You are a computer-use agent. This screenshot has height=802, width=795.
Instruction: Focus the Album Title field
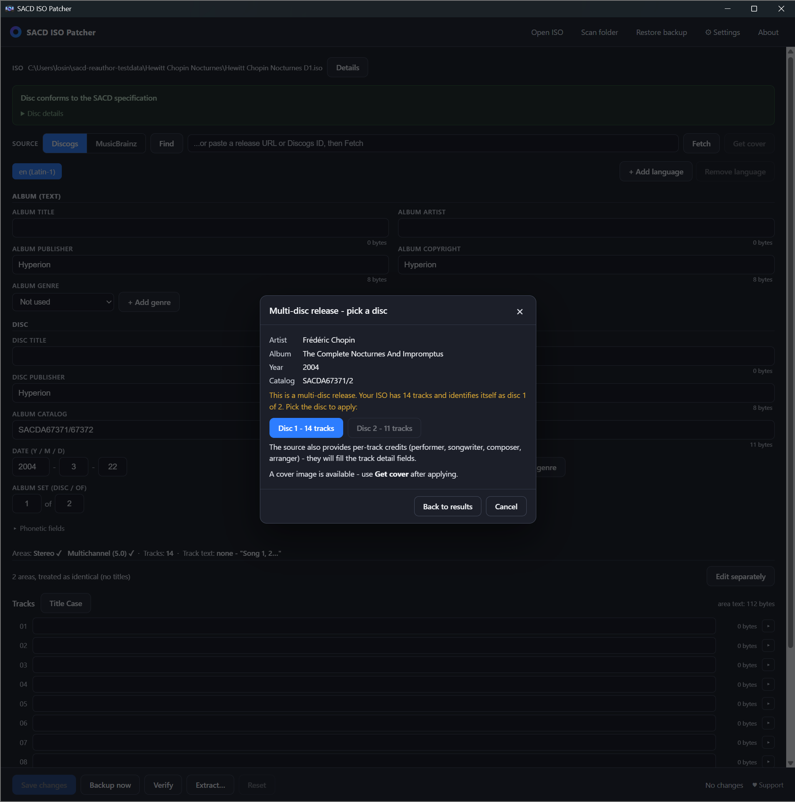tap(200, 227)
